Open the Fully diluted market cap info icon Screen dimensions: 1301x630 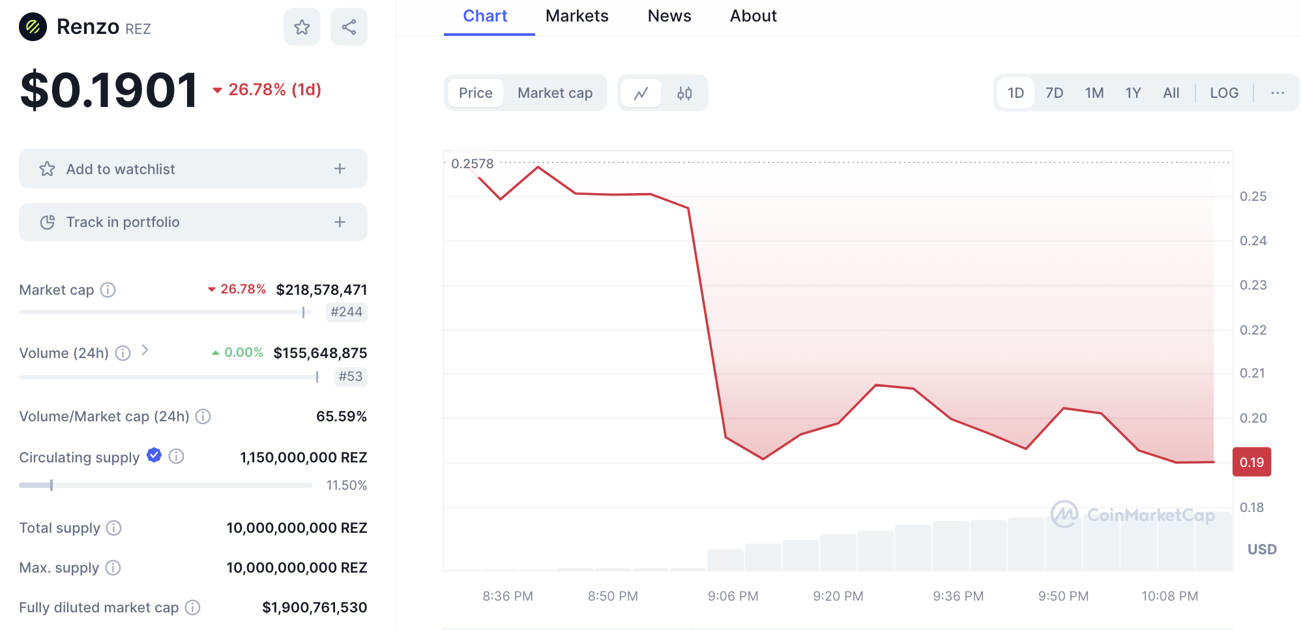pyautogui.click(x=192, y=607)
